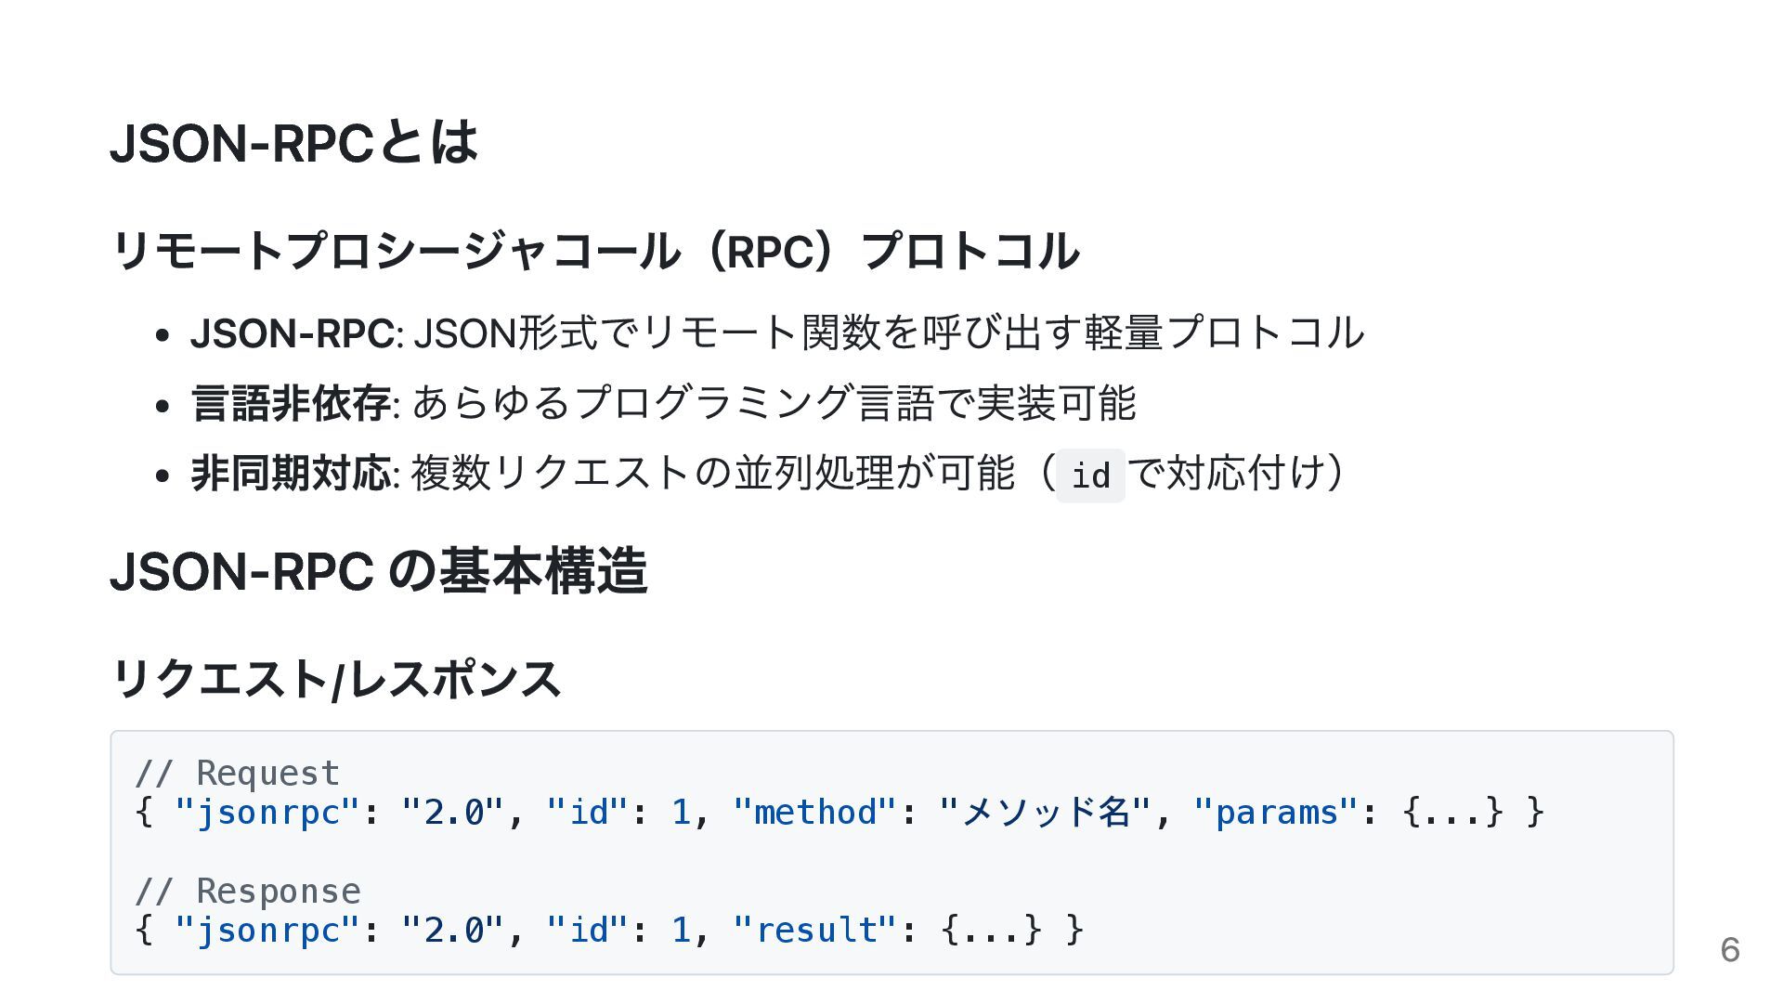The width and height of the screenshot is (1783, 1003).
Task: Click the 非同期対応 bullet term
Action: click(291, 473)
